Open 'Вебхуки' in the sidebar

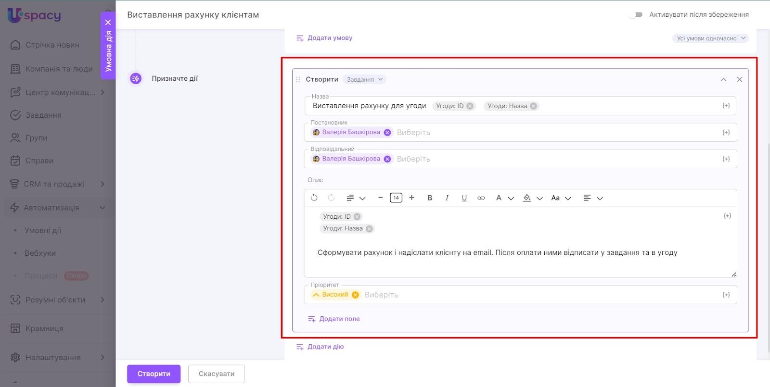pyautogui.click(x=40, y=253)
